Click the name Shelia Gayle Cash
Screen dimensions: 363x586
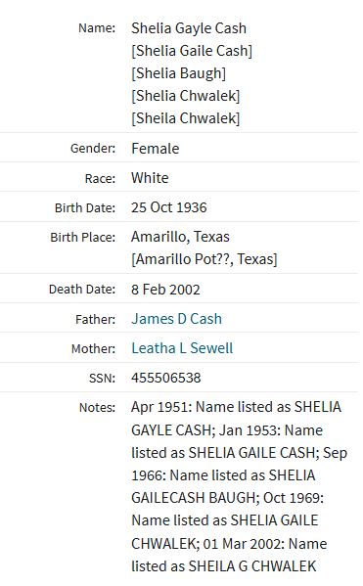[x=189, y=28]
